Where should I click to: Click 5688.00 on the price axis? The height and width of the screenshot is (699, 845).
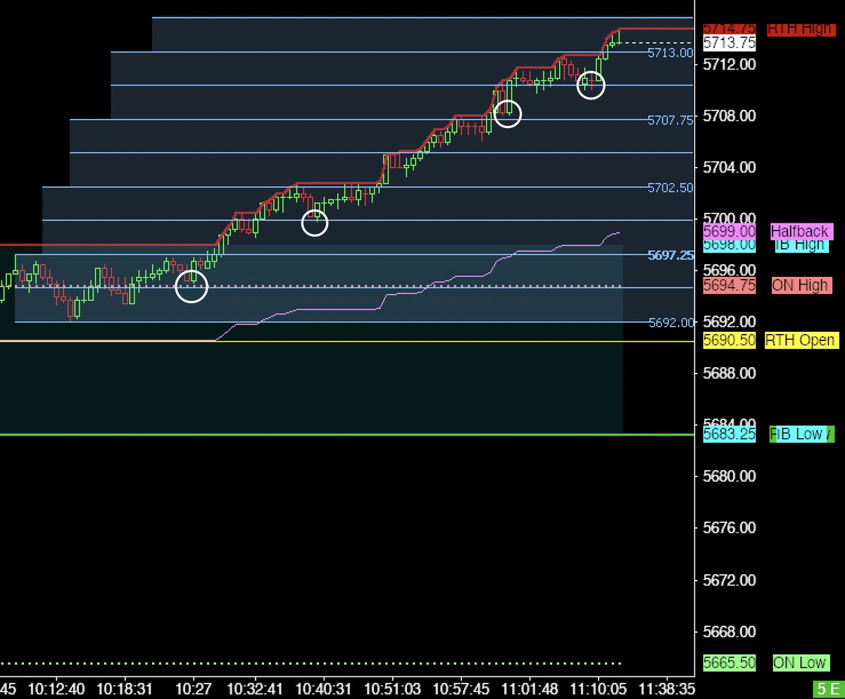730,373
